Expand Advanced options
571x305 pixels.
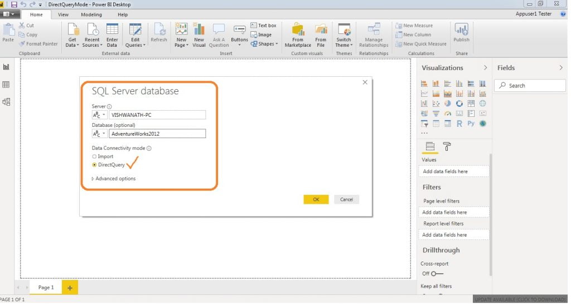[x=114, y=179]
